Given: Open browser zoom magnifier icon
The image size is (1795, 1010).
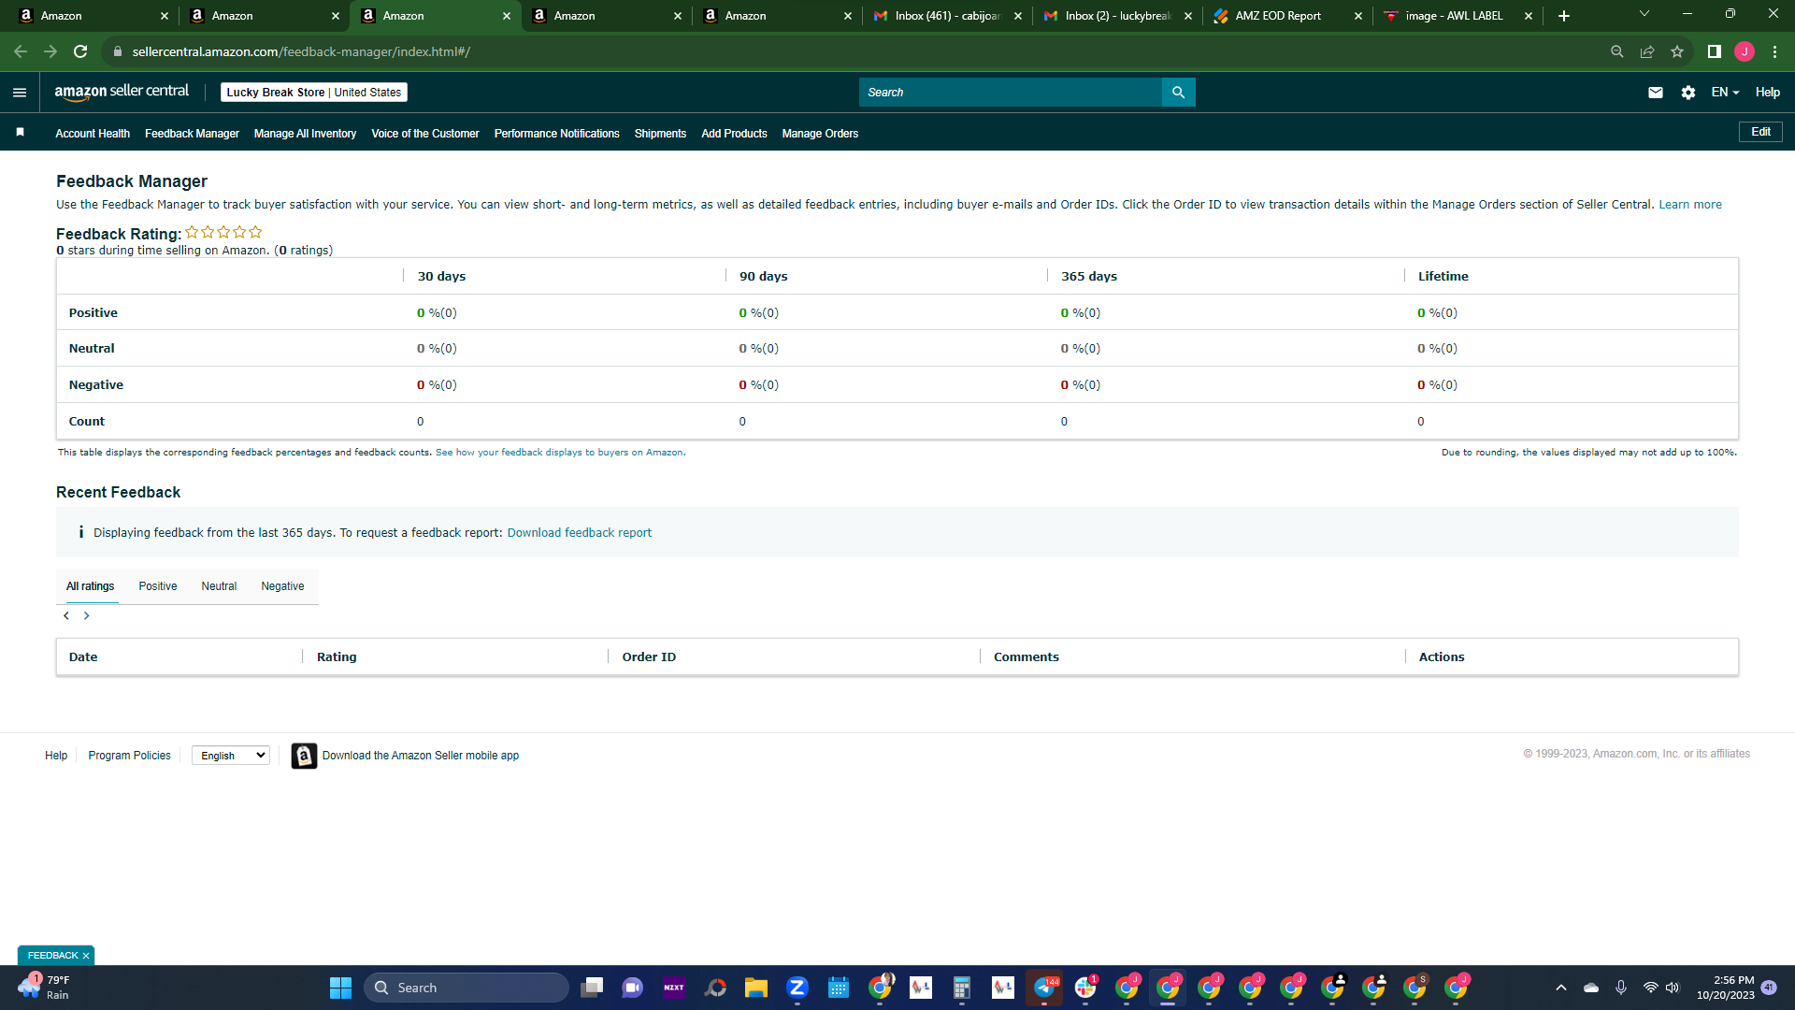Looking at the screenshot, I should click(x=1617, y=51).
